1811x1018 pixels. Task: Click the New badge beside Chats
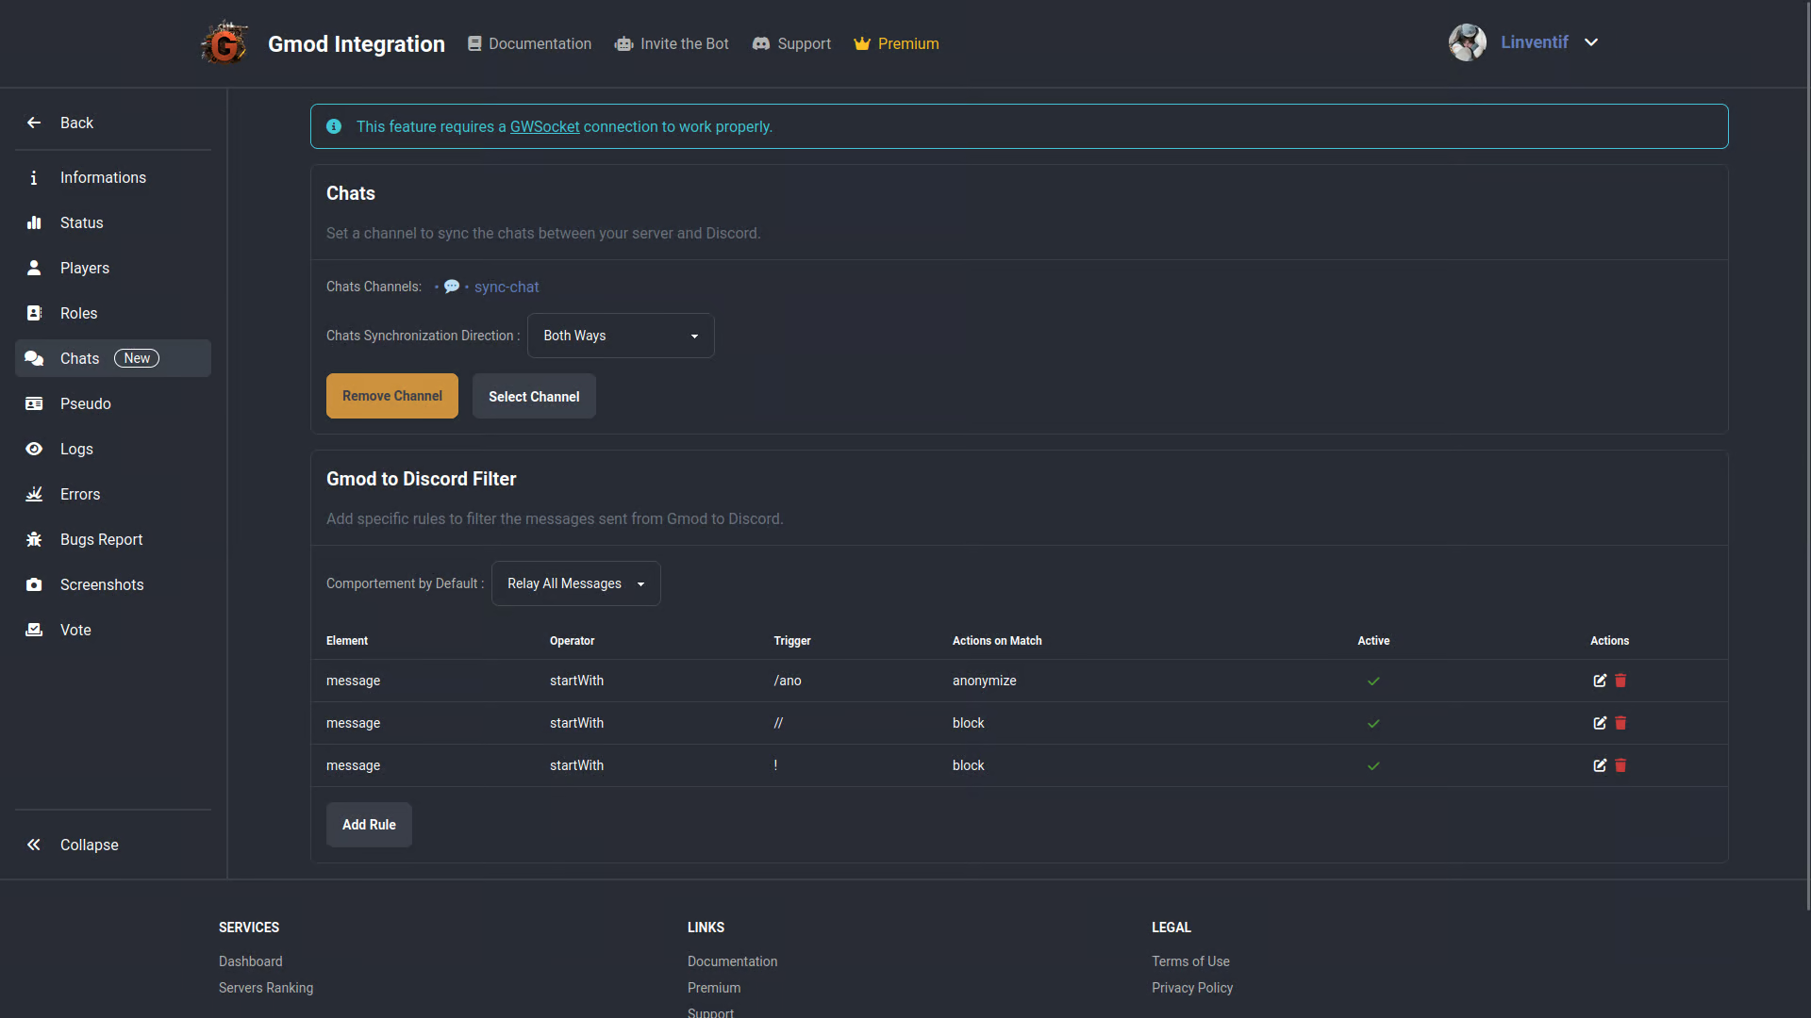coord(137,358)
